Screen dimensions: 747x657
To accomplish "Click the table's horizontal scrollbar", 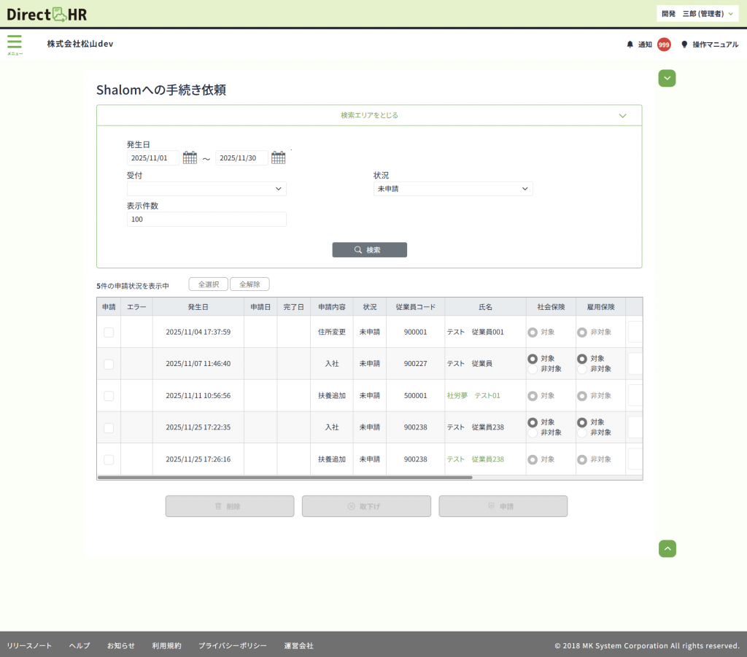I will (x=285, y=478).
